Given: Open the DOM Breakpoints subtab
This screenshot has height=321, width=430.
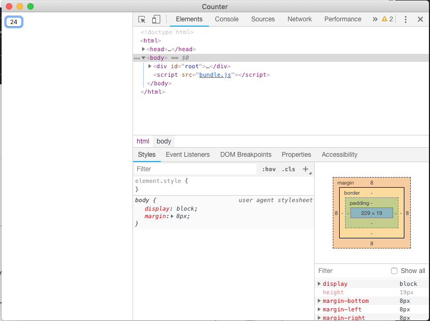Looking at the screenshot, I should click(x=246, y=155).
